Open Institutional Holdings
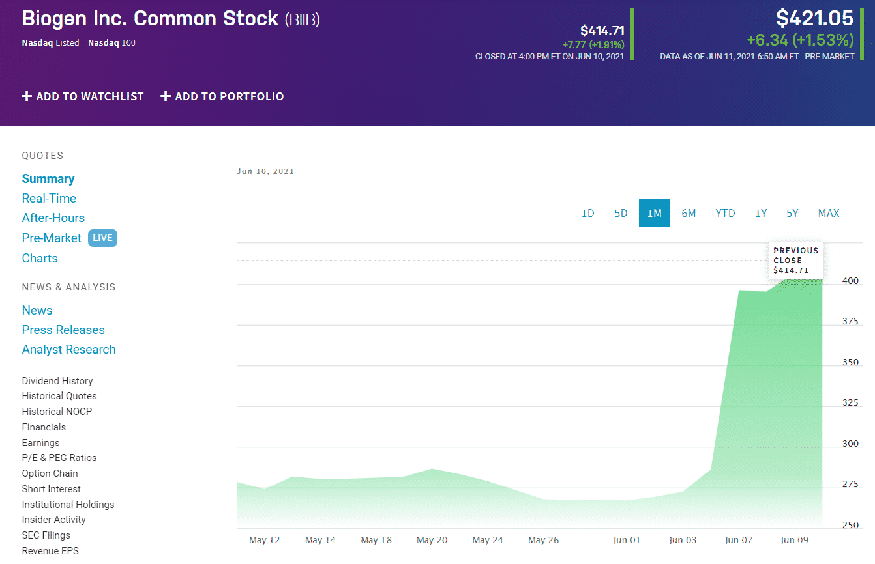Viewport: 875px width, 564px height. (x=68, y=505)
